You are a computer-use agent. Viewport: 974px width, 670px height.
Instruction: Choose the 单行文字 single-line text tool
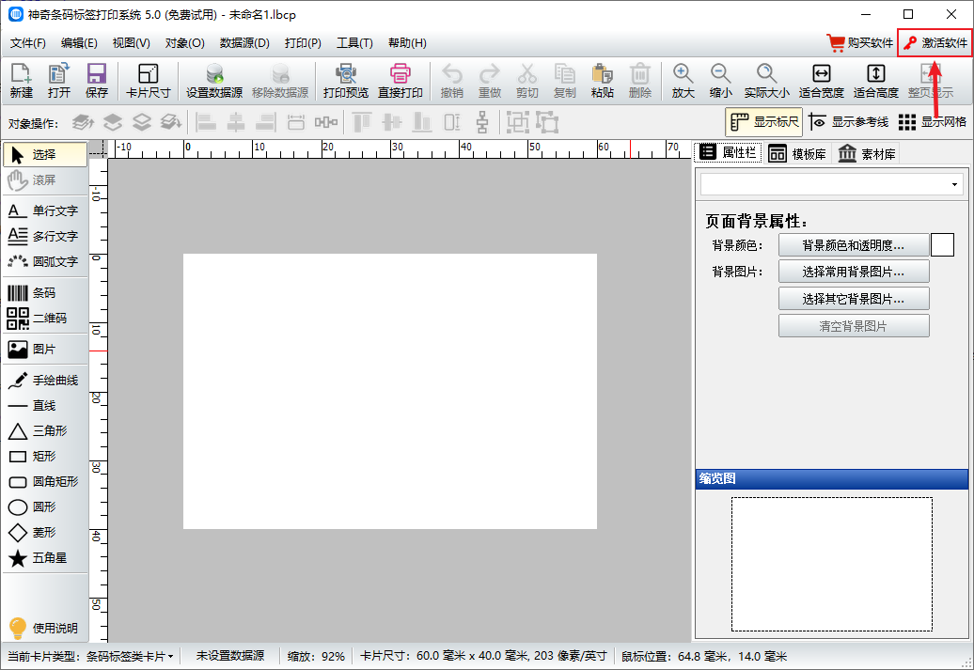[45, 210]
